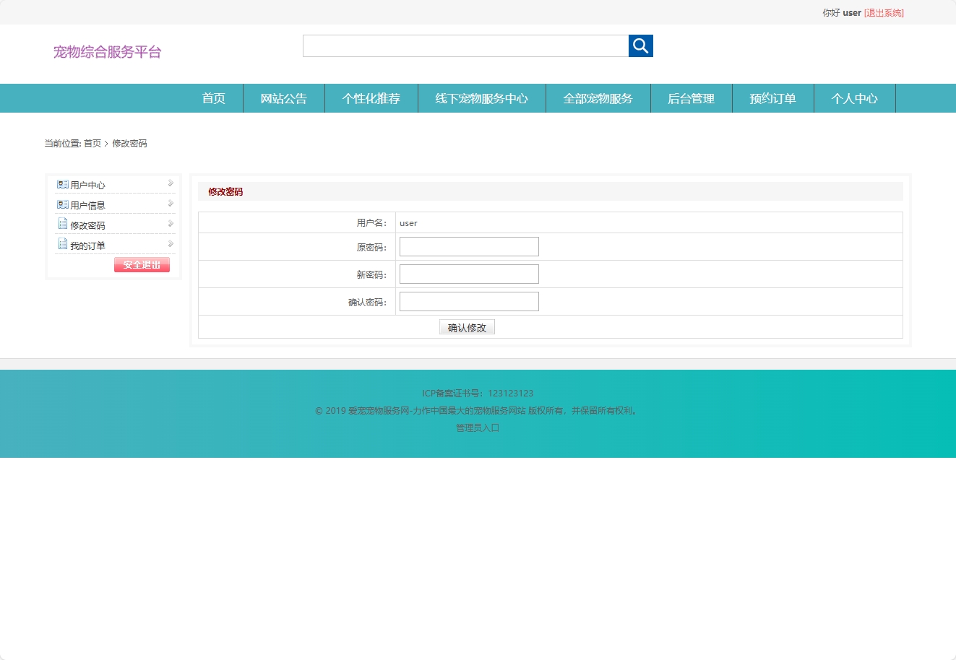The height and width of the screenshot is (660, 956).
Task: Open the 网站公告 nav item
Action: click(284, 98)
